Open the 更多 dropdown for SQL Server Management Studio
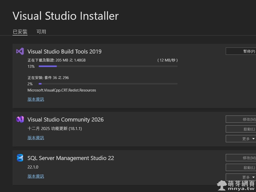 [x=241, y=177]
